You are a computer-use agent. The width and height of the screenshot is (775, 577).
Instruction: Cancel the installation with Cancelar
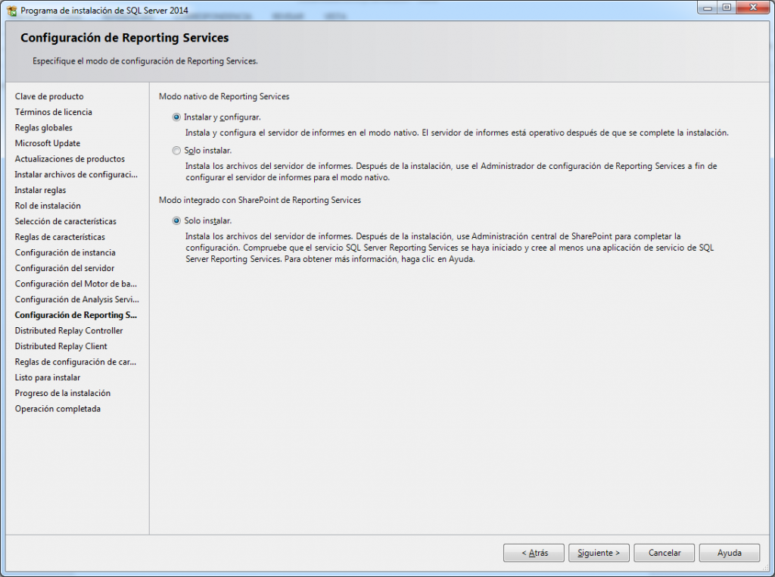(665, 553)
